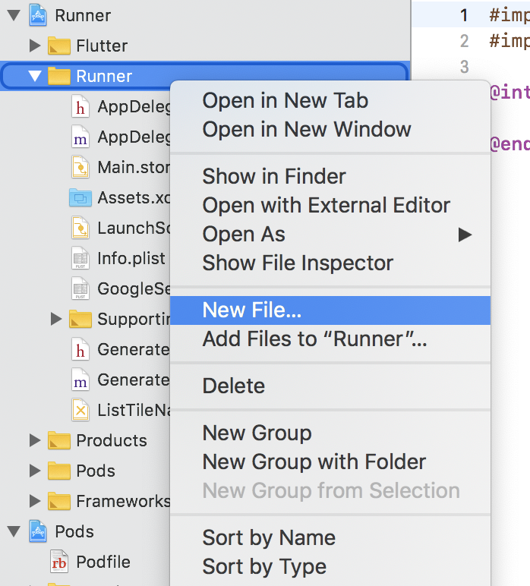Expand the Supporting Files group triangle
Screen dimensions: 530x586
(55, 320)
